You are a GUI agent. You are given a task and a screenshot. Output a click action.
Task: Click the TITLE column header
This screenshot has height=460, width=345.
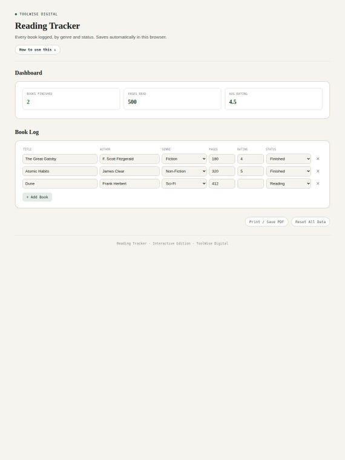point(27,149)
